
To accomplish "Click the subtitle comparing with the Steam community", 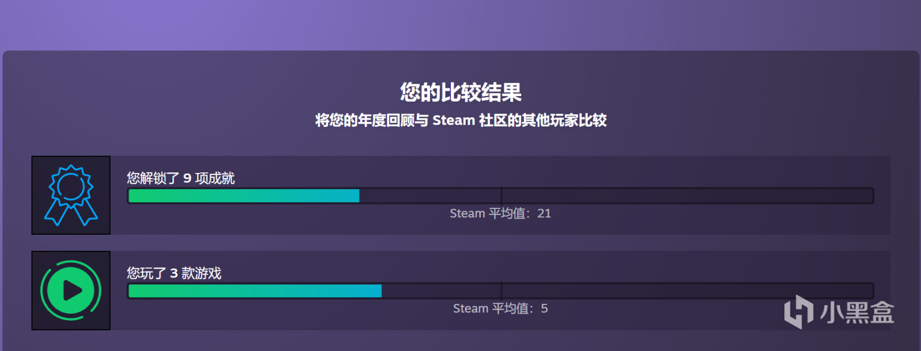I will point(460,120).
